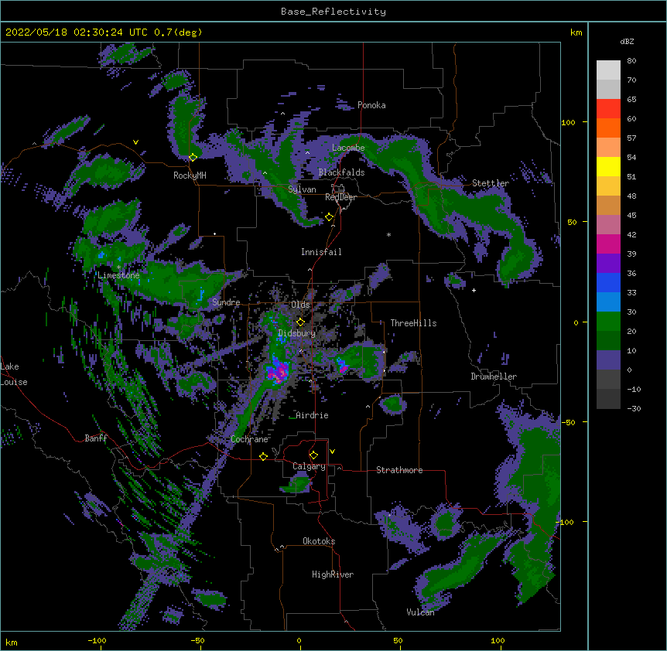
Task: Click the magenta storm core south of Didsbury
Action: pyautogui.click(x=278, y=372)
